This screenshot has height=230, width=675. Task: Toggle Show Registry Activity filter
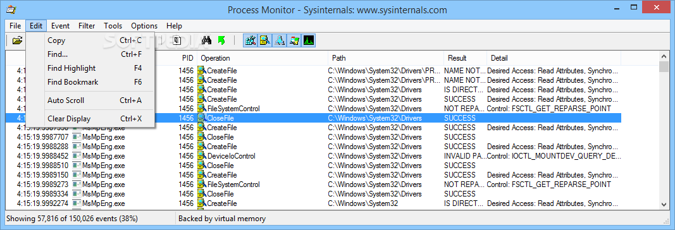click(251, 40)
